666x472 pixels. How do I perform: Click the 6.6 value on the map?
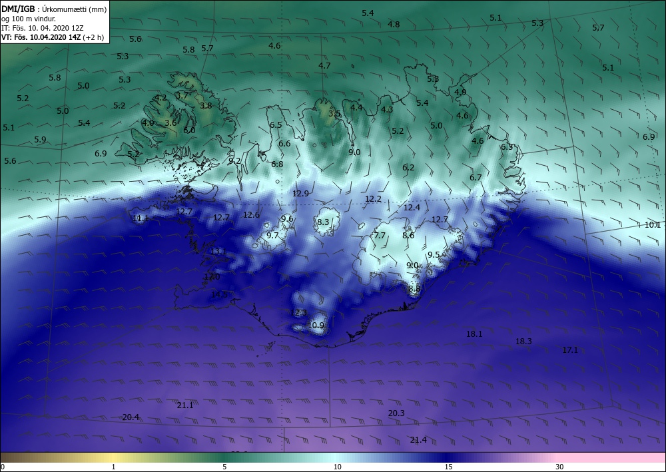point(284,144)
